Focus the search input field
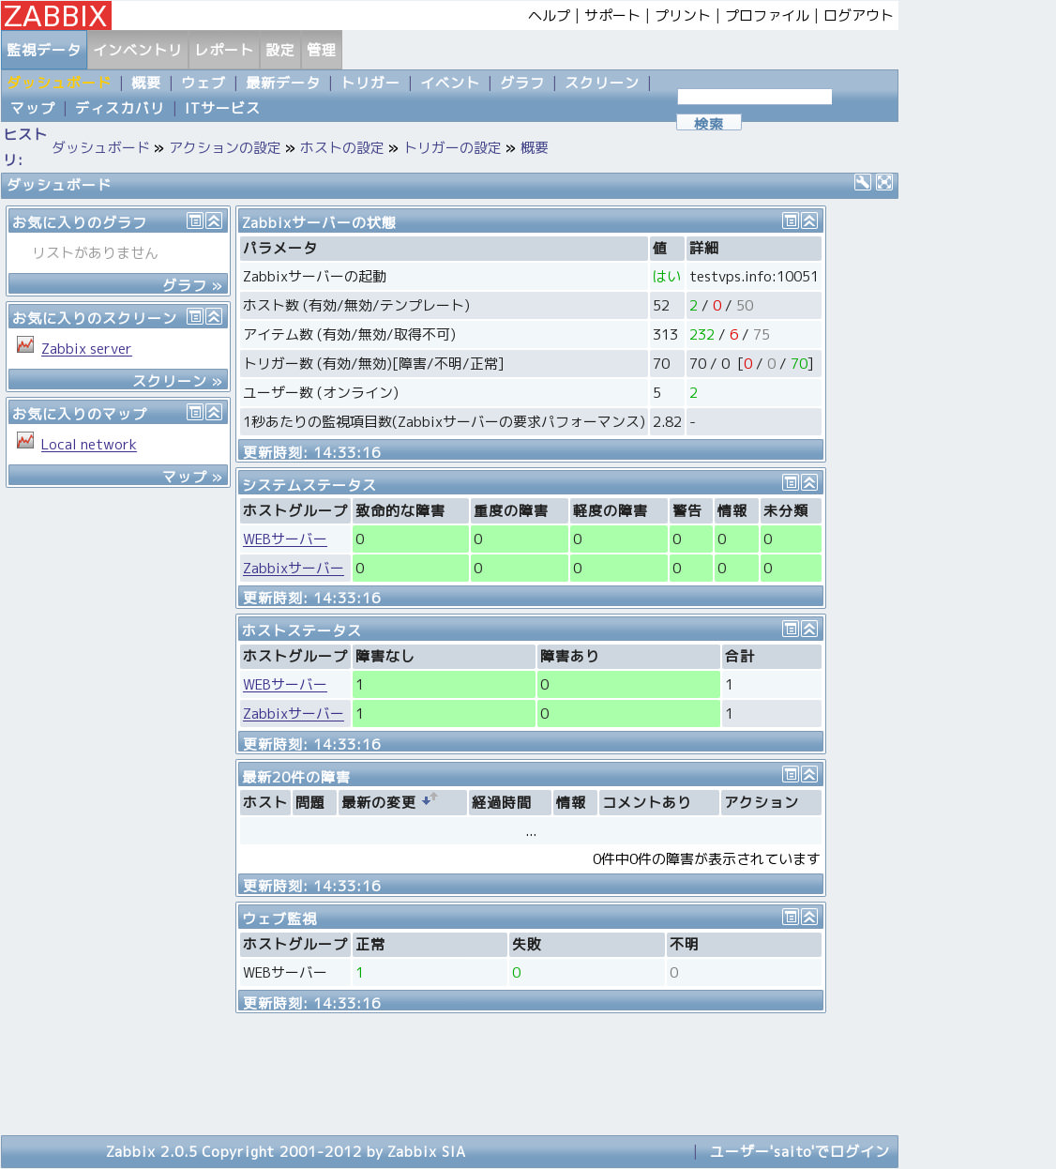 click(755, 97)
